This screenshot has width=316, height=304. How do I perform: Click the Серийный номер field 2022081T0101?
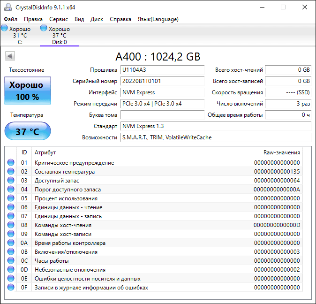[x=162, y=81]
